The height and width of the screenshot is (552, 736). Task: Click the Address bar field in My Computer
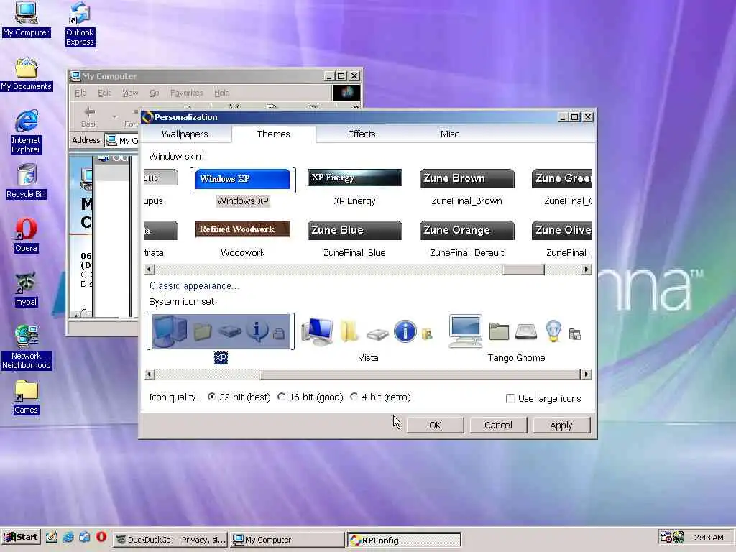point(121,140)
